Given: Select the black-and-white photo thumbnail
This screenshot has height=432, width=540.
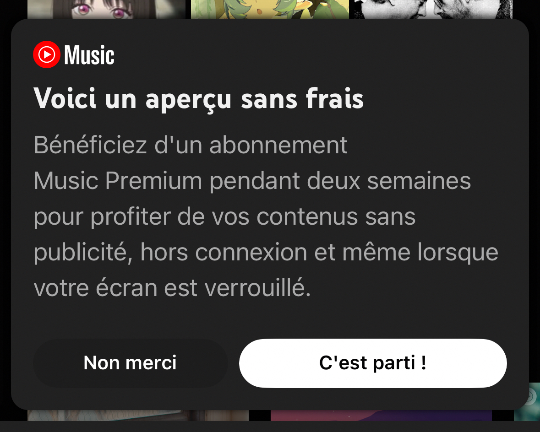Looking at the screenshot, I should tap(431, 9).
